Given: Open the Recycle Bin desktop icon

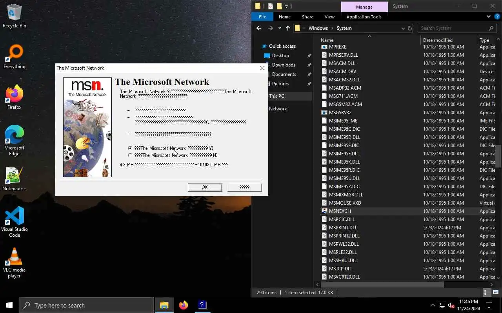Looking at the screenshot, I should 15,16.
